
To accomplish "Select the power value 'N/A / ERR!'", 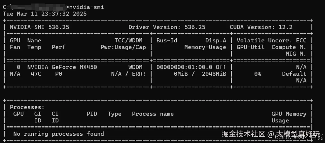I will (128, 74).
